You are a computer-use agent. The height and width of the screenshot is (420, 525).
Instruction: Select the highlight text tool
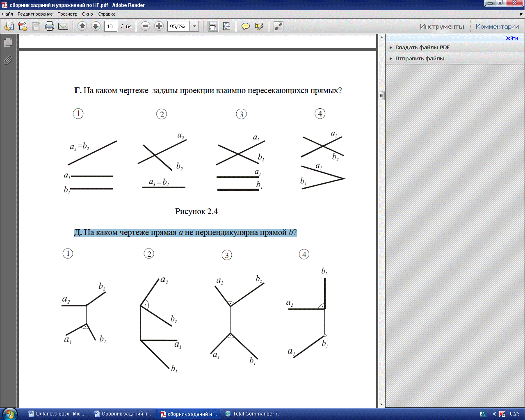tap(259, 27)
